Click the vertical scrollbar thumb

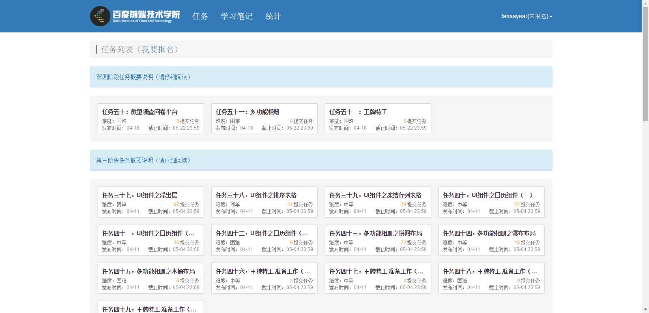(646, 63)
